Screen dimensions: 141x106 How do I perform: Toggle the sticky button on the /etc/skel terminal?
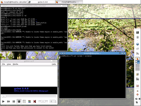pos(4,6)
